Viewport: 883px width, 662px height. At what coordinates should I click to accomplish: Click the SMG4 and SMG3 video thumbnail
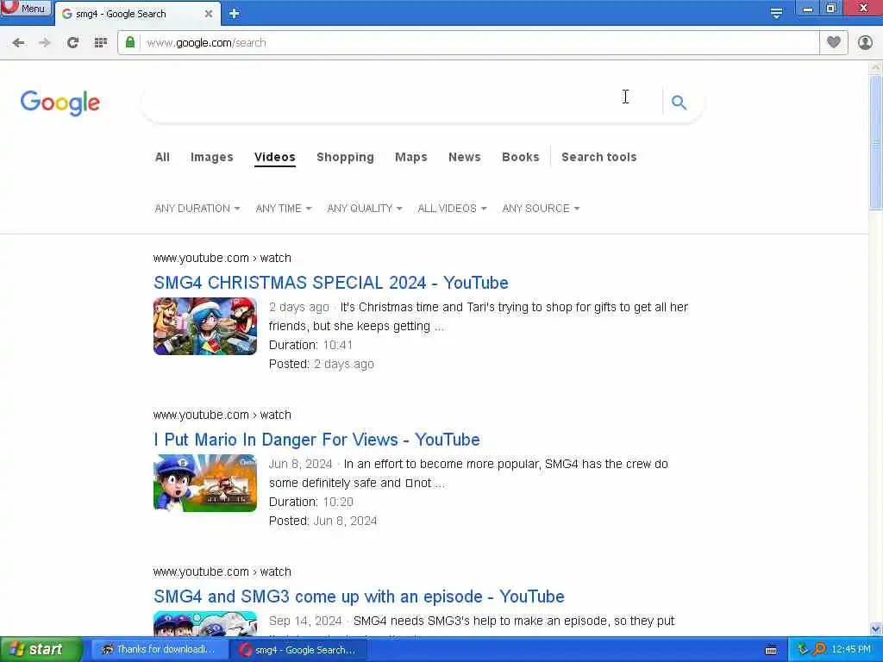(205, 624)
